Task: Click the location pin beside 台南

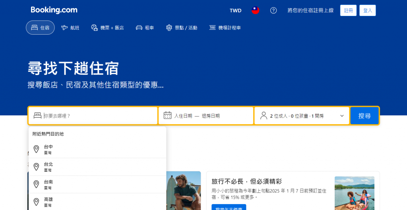Action: tap(36, 184)
